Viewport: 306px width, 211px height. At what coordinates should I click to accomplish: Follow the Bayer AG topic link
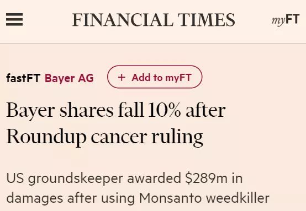69,78
